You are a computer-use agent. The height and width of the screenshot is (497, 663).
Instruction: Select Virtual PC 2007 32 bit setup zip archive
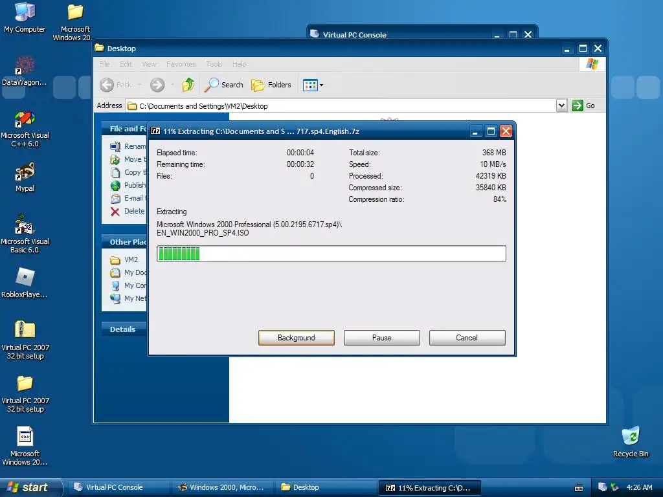pyautogui.click(x=25, y=339)
